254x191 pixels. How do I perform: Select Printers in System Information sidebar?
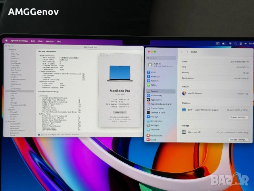tap(13, 94)
